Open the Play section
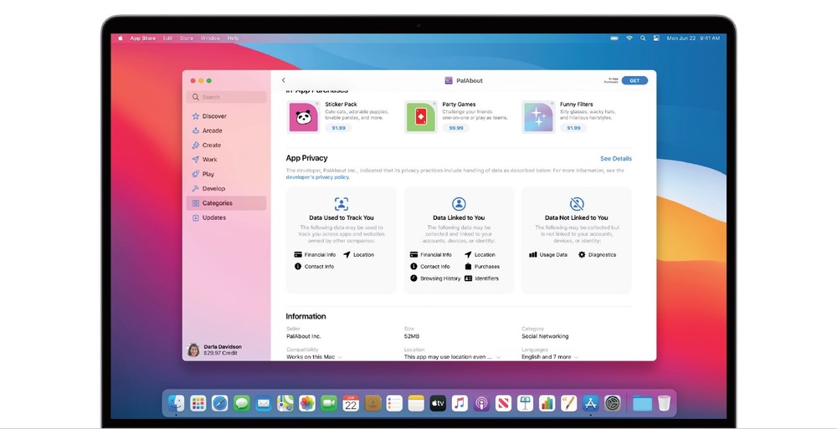This screenshot has width=837, height=429. click(x=226, y=174)
